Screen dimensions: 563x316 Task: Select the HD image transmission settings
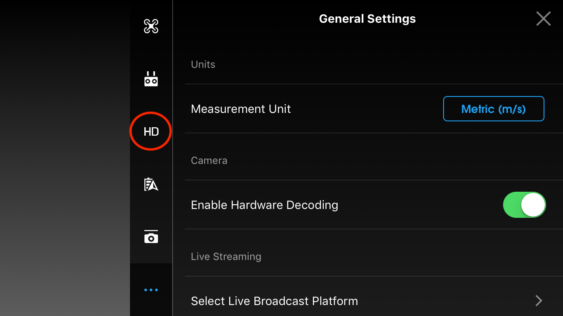pyautogui.click(x=151, y=131)
